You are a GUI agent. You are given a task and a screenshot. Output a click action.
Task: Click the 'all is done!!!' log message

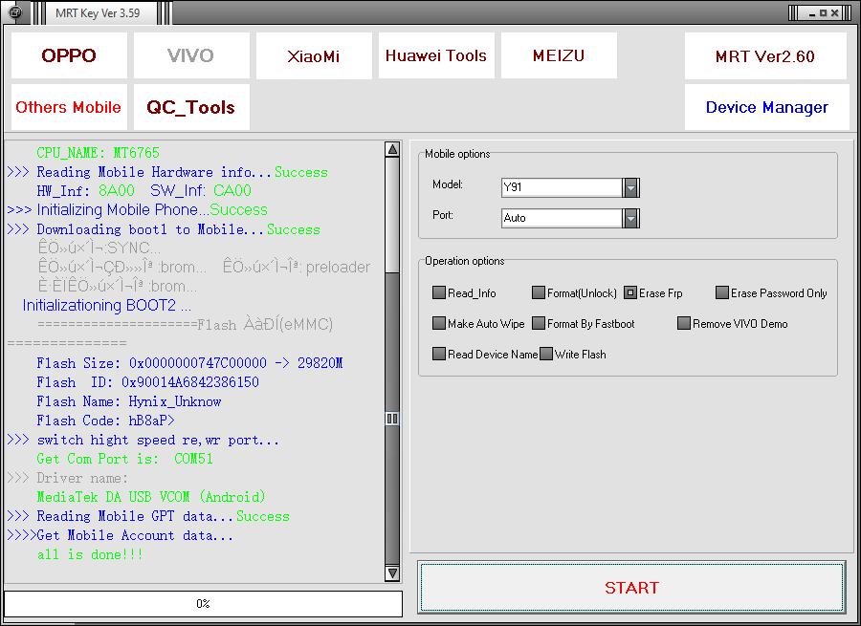coord(90,554)
